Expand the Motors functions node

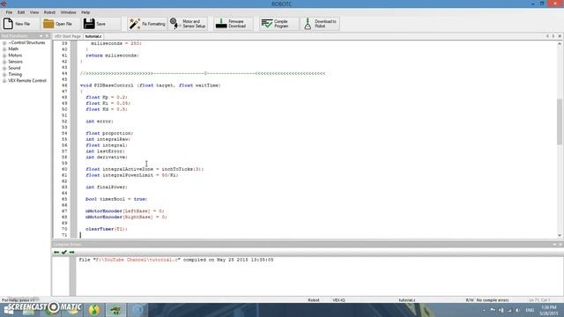coord(4,55)
